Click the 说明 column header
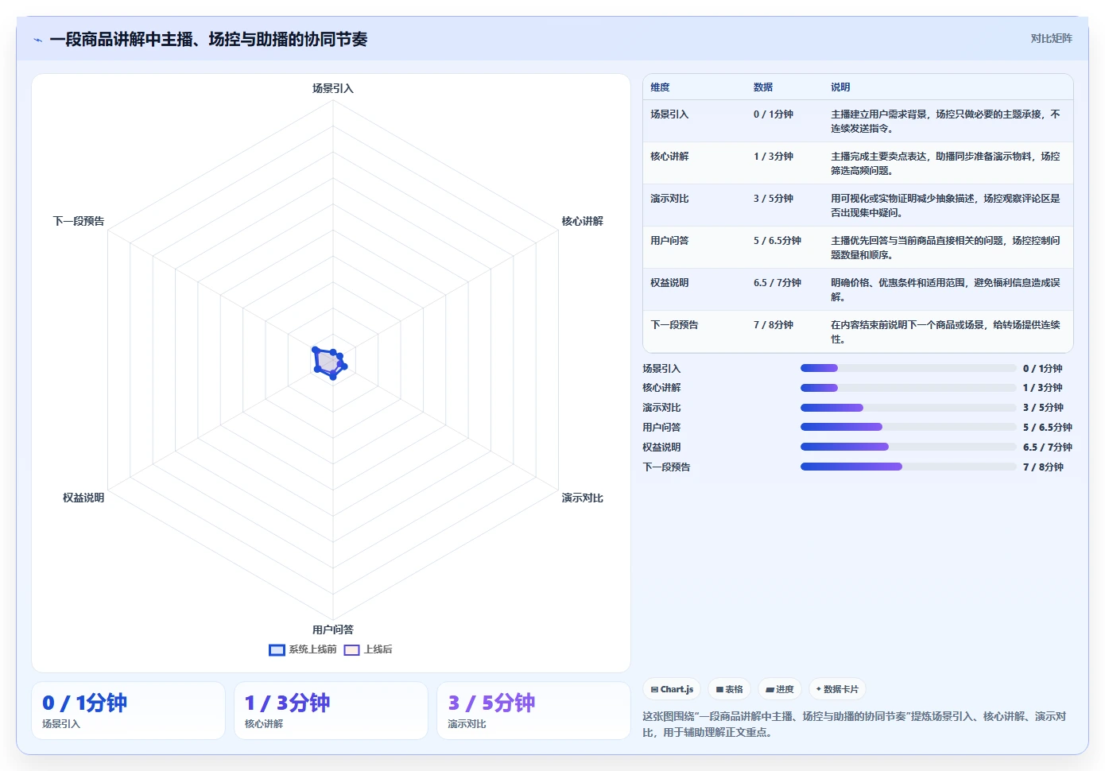The height and width of the screenshot is (771, 1105). 840,87
